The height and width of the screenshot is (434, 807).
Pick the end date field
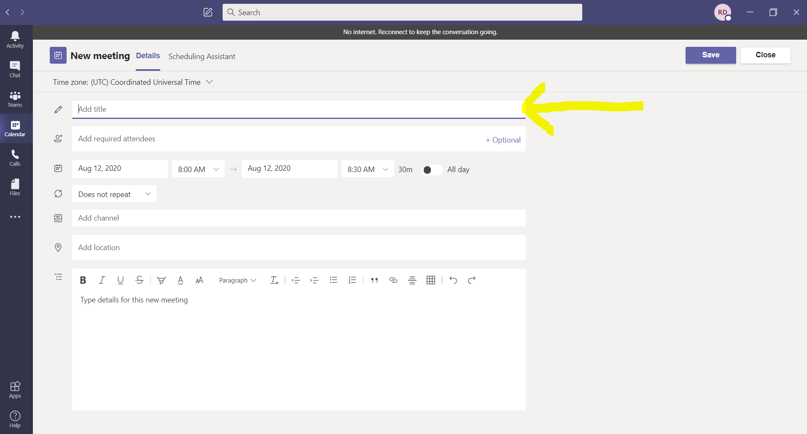coord(289,168)
